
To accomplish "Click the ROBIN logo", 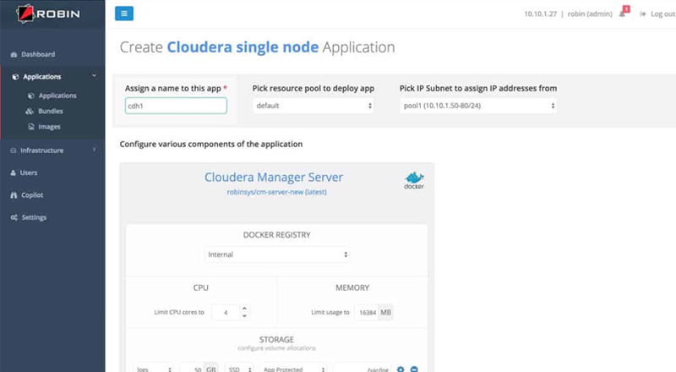I will (48, 14).
